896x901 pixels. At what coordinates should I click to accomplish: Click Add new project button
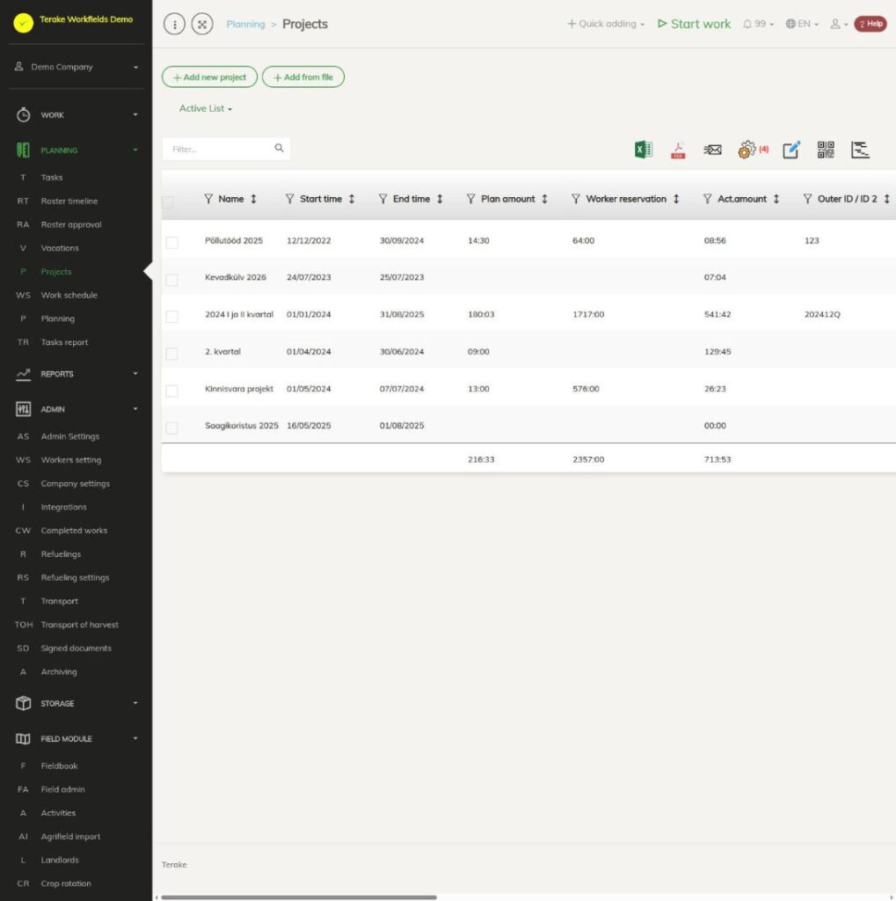209,77
